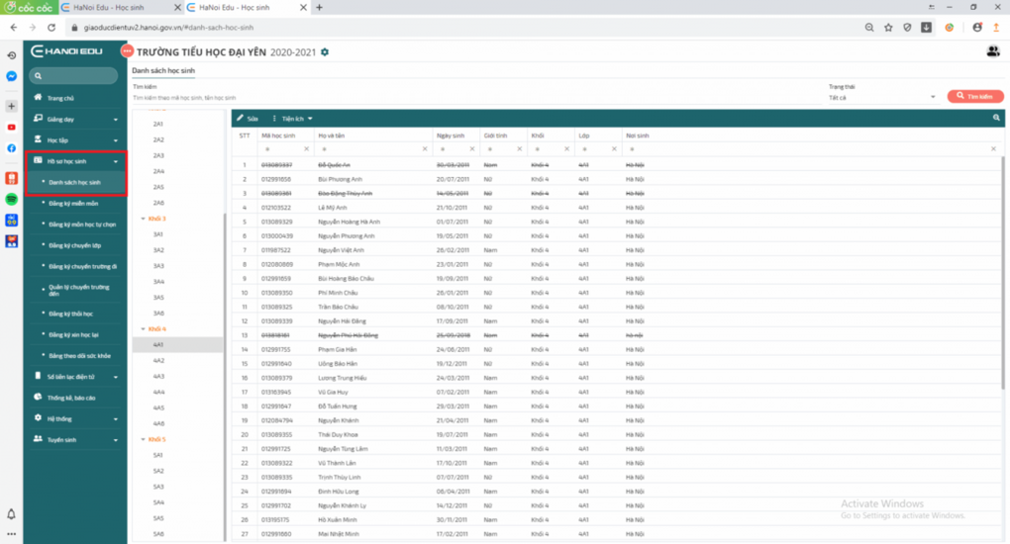Open the Messenger icon in browser sidebar

click(11, 76)
